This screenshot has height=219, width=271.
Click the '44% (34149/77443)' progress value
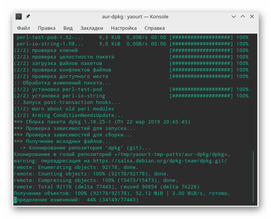click(x=112, y=200)
